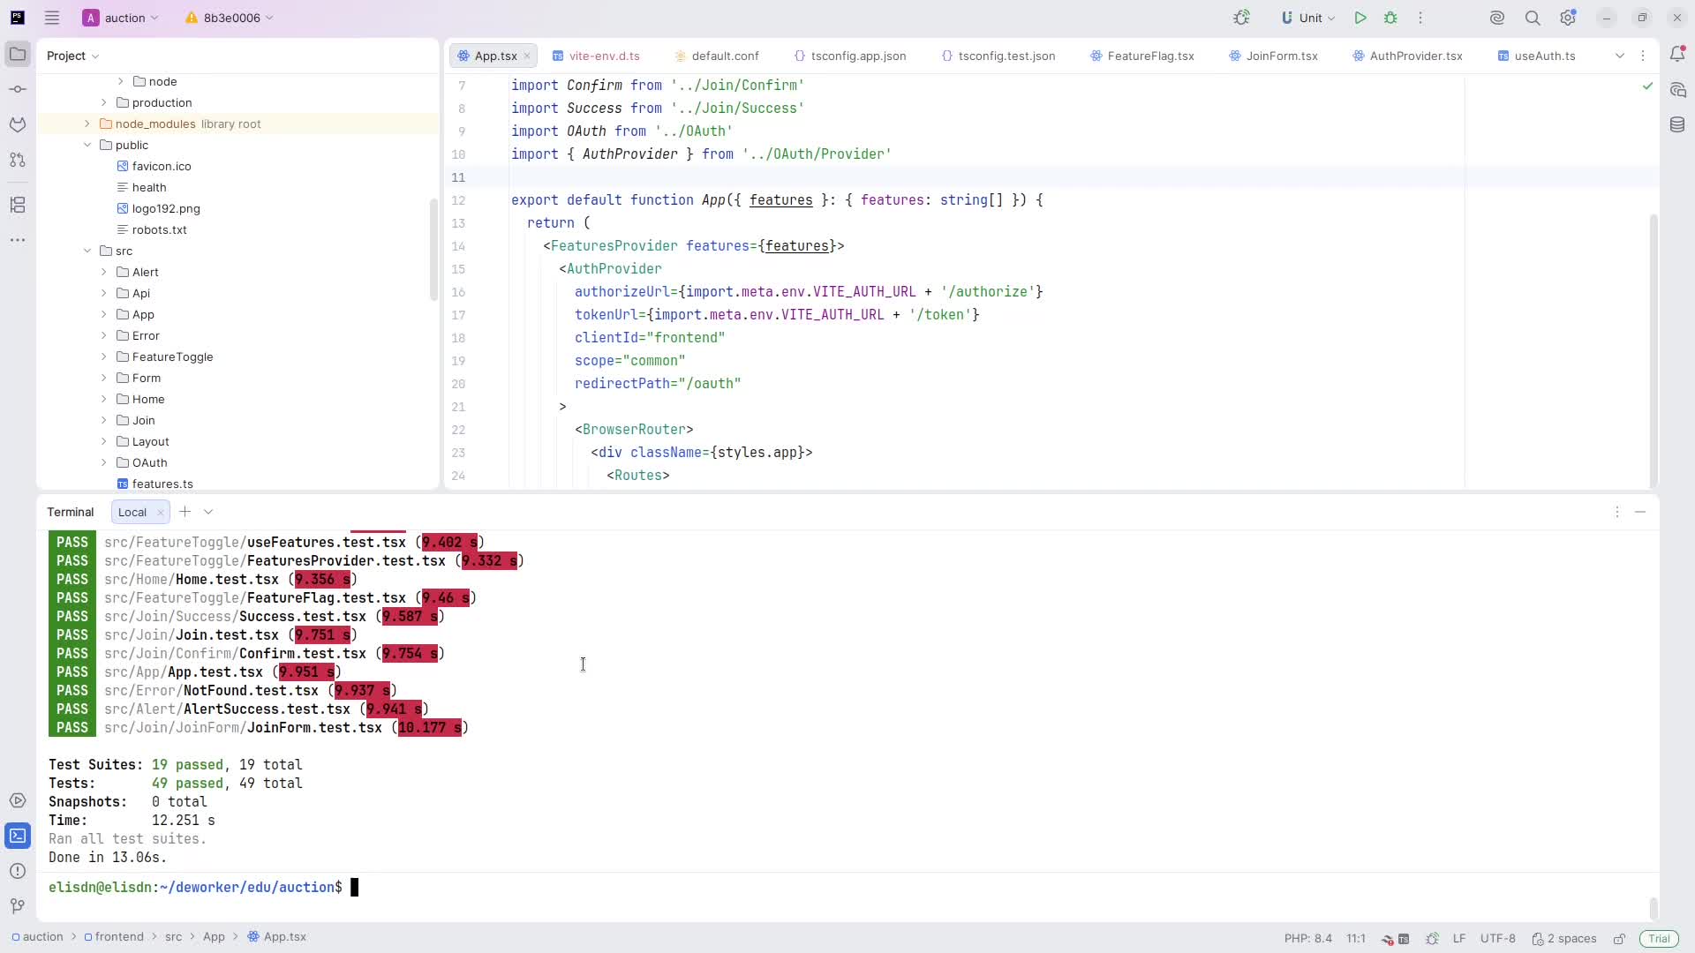Open the Database tool window
The width and height of the screenshot is (1695, 953).
click(1677, 124)
